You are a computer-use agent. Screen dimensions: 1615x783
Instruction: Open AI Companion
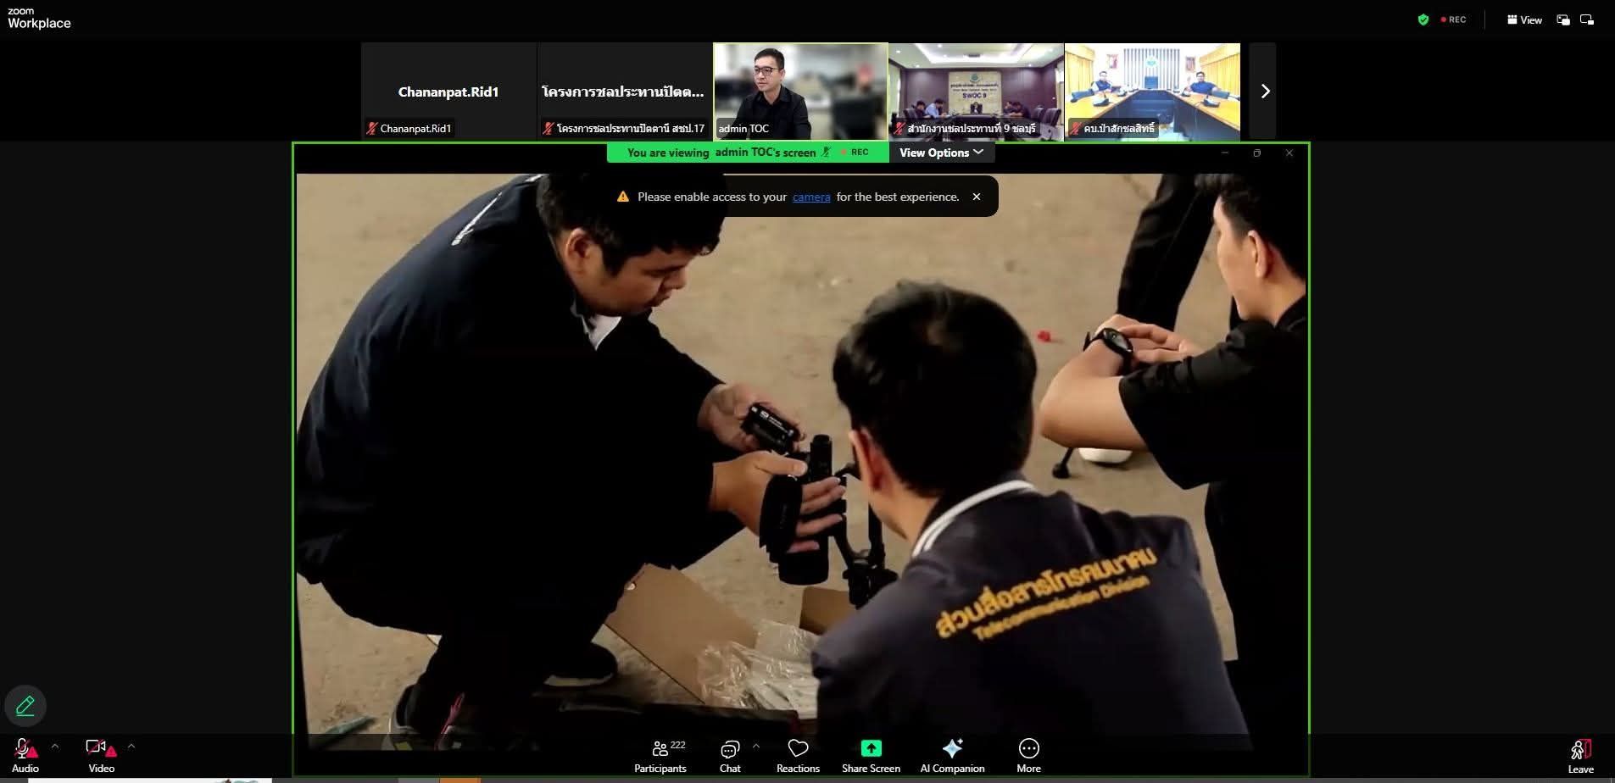click(952, 755)
